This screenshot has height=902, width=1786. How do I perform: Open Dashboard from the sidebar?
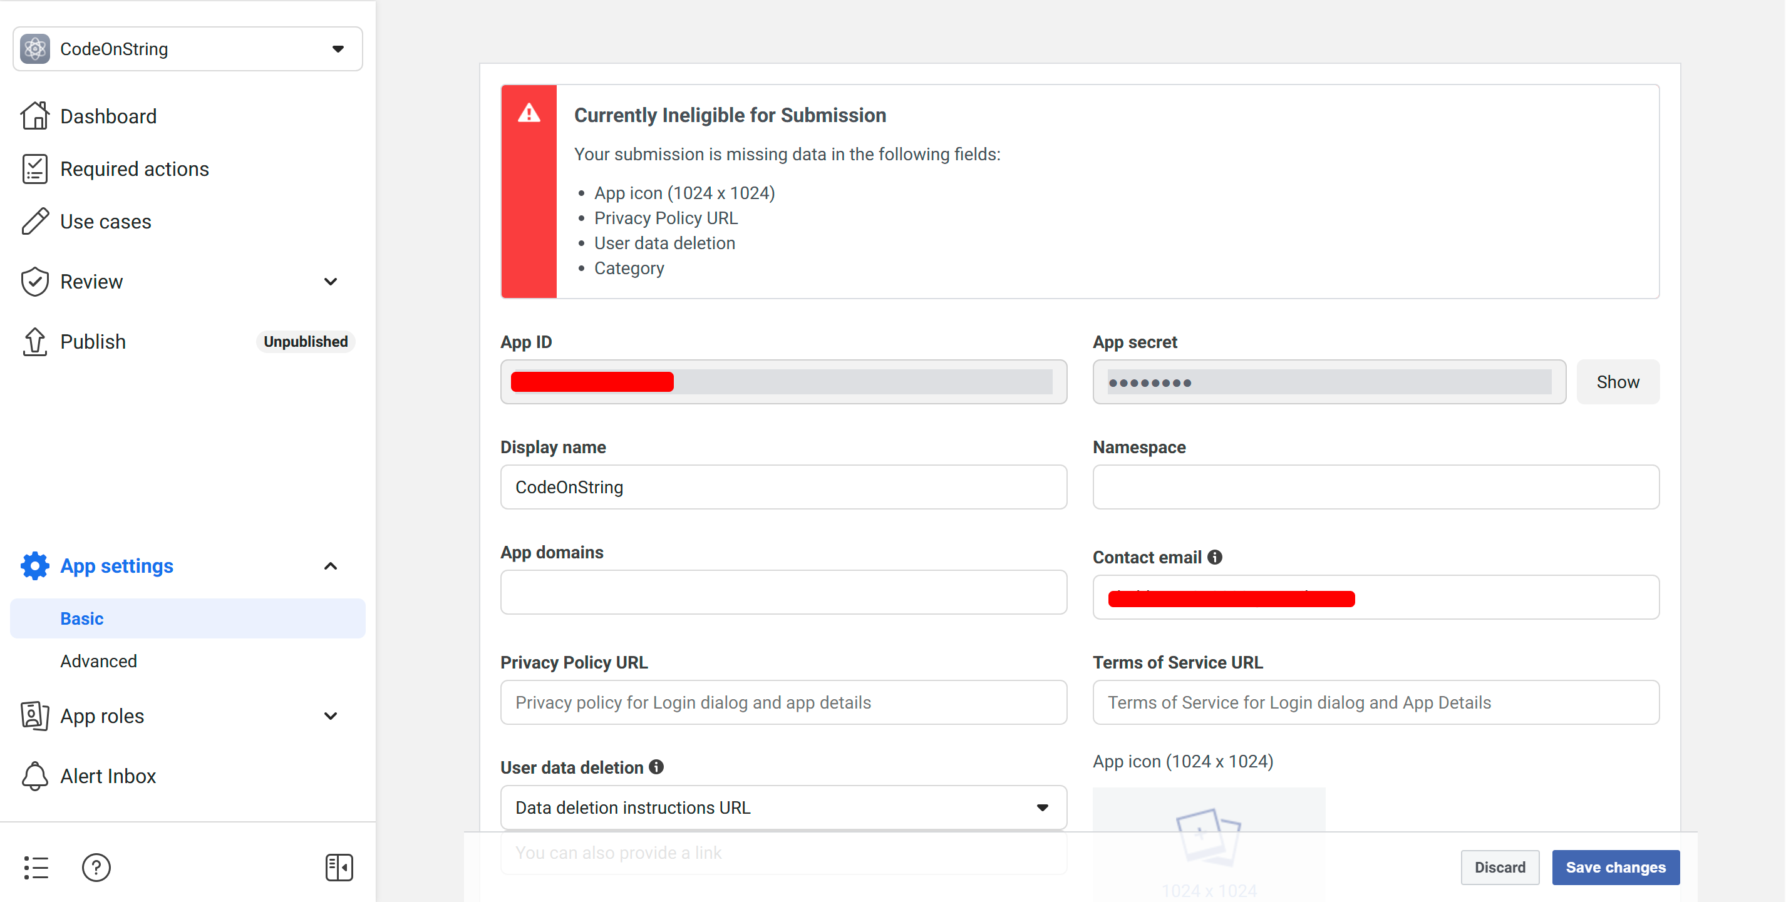(108, 116)
